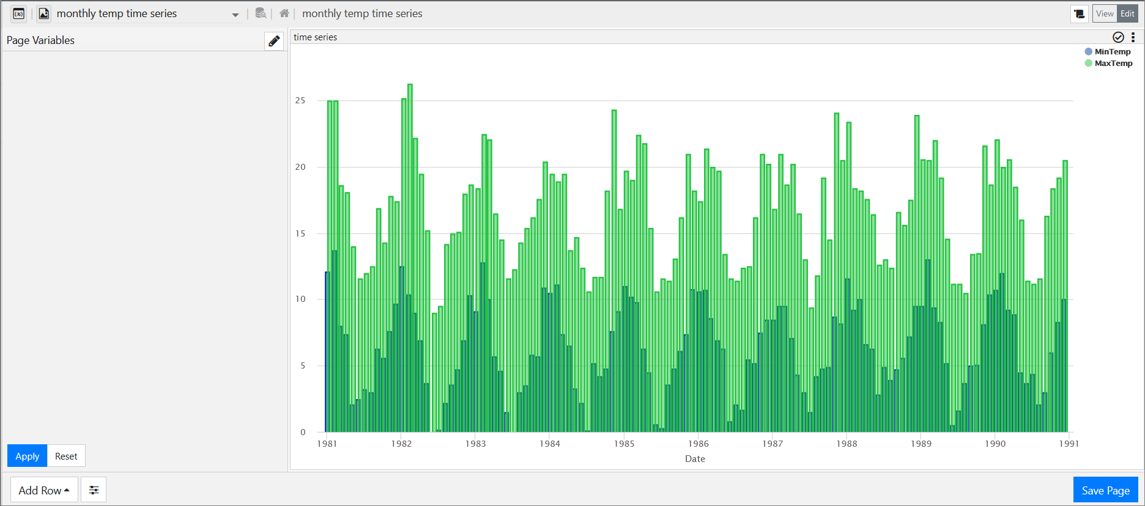Click the "15" y-axis label
The width and height of the screenshot is (1145, 506).
pos(300,233)
